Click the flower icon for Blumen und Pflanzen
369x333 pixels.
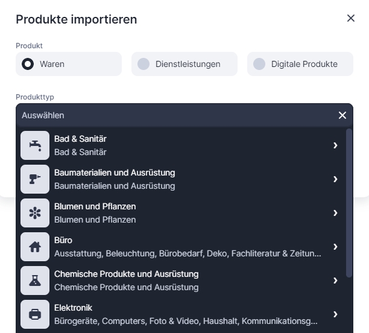point(35,213)
